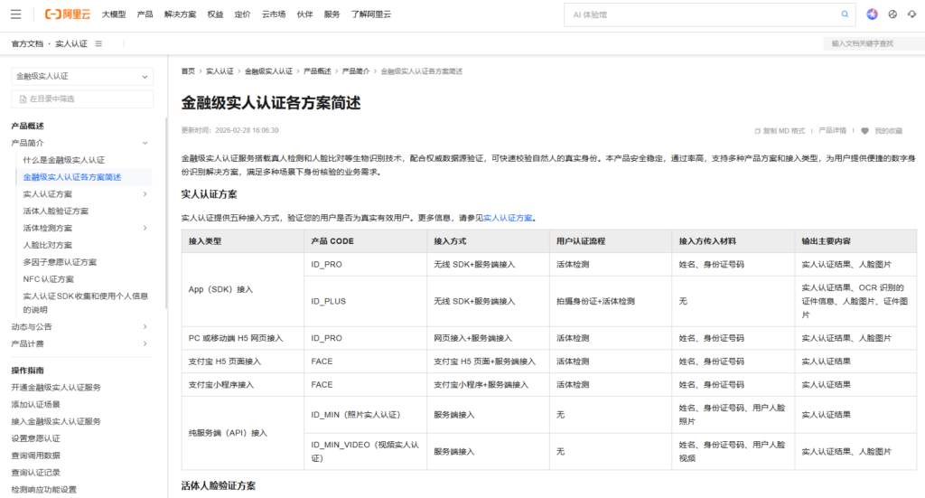Click the copy icon of 复制 MD 格式

click(758, 131)
